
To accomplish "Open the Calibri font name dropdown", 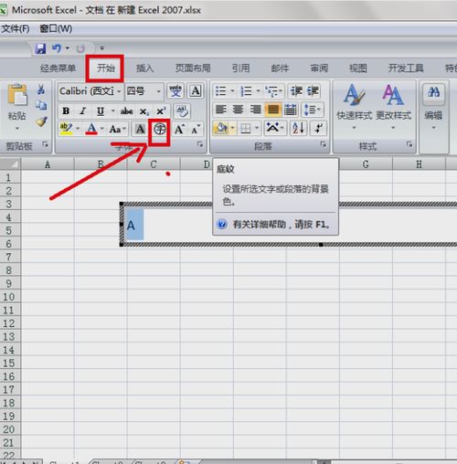I will (x=119, y=91).
